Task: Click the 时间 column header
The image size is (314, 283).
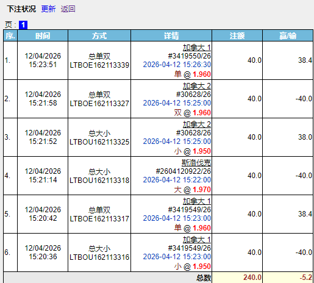Action: 43,36
